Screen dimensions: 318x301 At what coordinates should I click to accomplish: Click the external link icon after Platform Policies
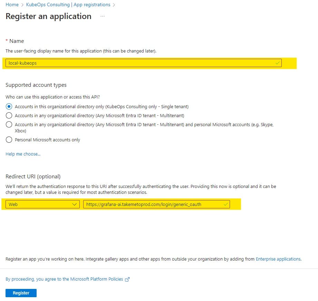127,280
